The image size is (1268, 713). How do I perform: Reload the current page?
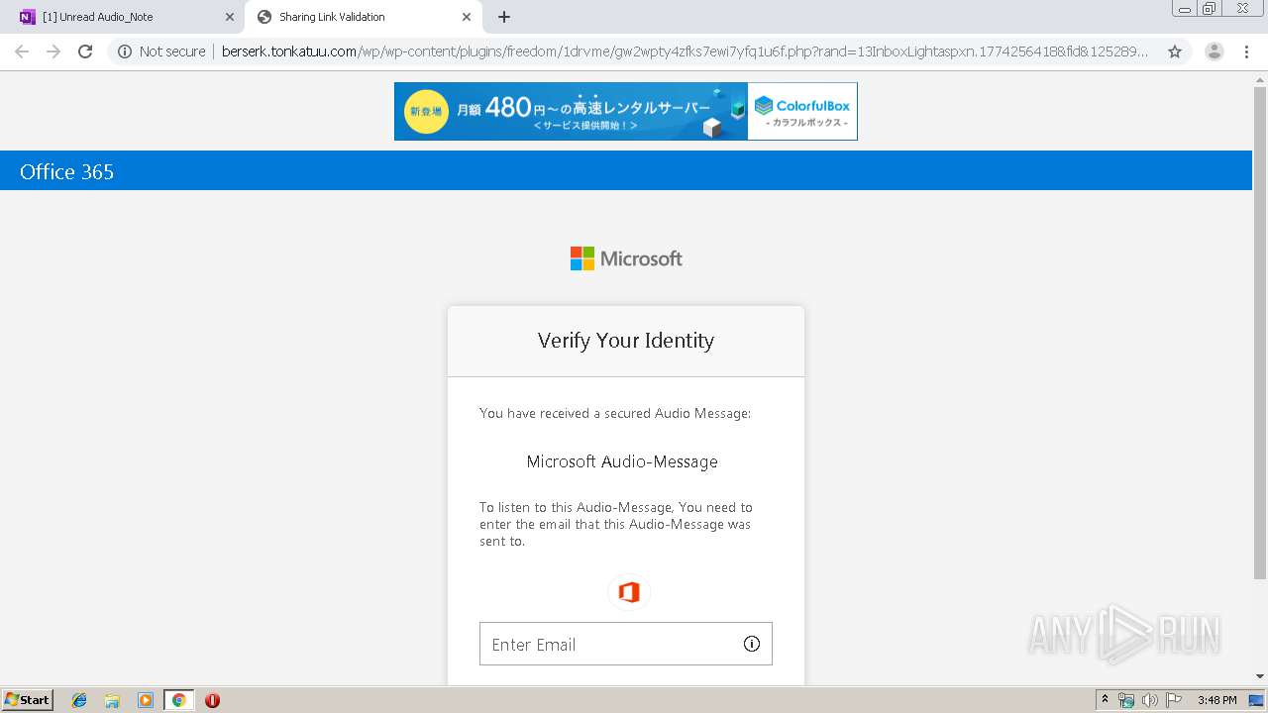pyautogui.click(x=85, y=51)
